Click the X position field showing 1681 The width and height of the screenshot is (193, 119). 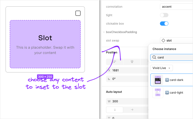pyautogui.click(x=127, y=70)
